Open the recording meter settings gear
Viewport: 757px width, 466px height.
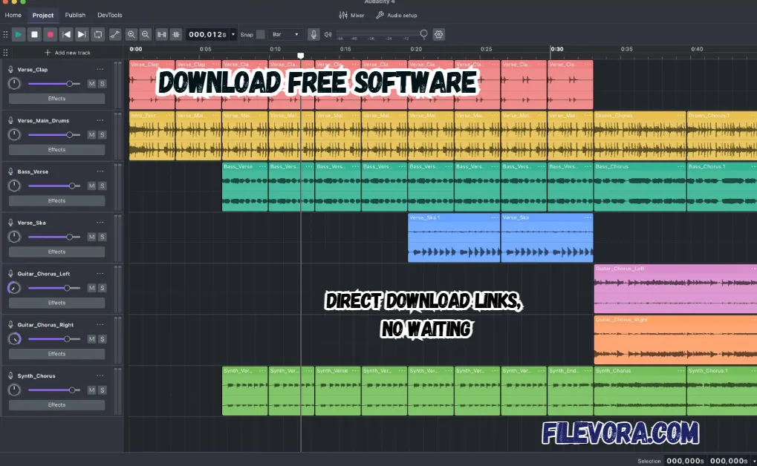point(438,34)
